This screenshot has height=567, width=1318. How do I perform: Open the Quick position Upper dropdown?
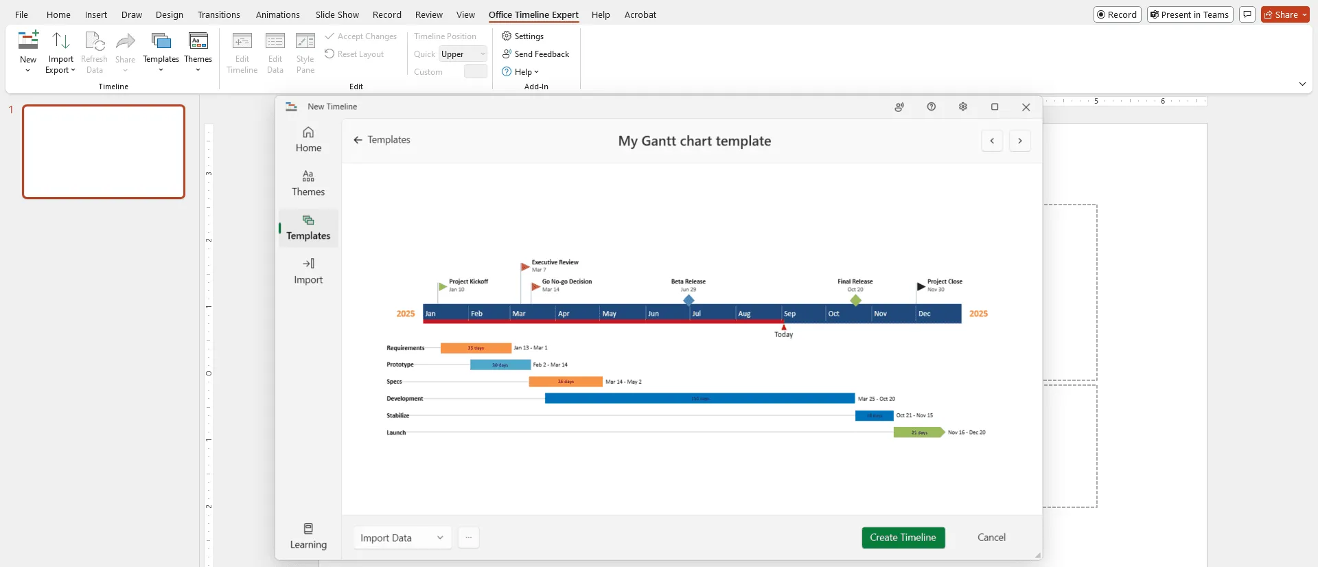[x=463, y=54]
